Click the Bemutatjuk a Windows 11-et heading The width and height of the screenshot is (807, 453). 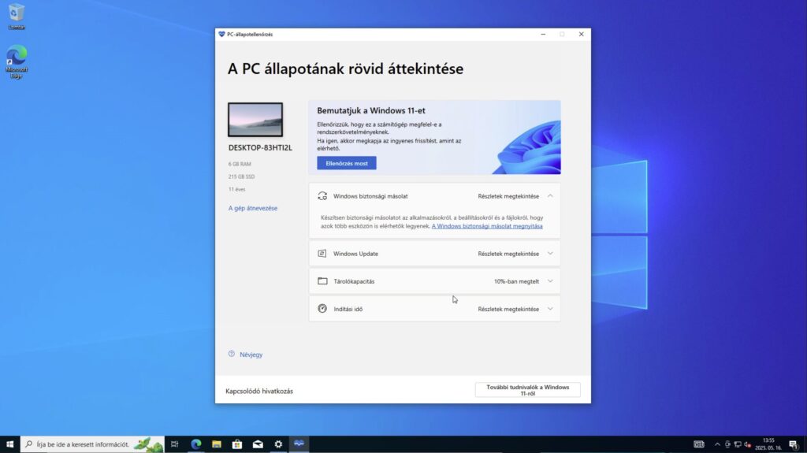(x=371, y=110)
